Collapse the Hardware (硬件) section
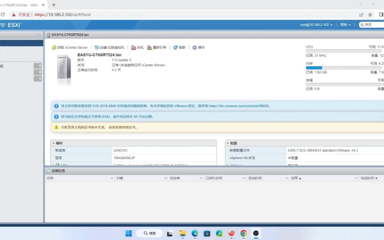 (x=53, y=143)
